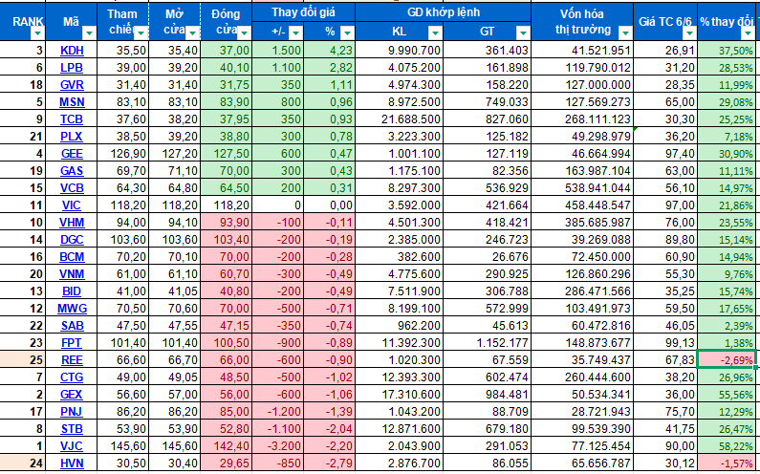Open the GAS stock link
760x474 pixels.
click(72, 171)
